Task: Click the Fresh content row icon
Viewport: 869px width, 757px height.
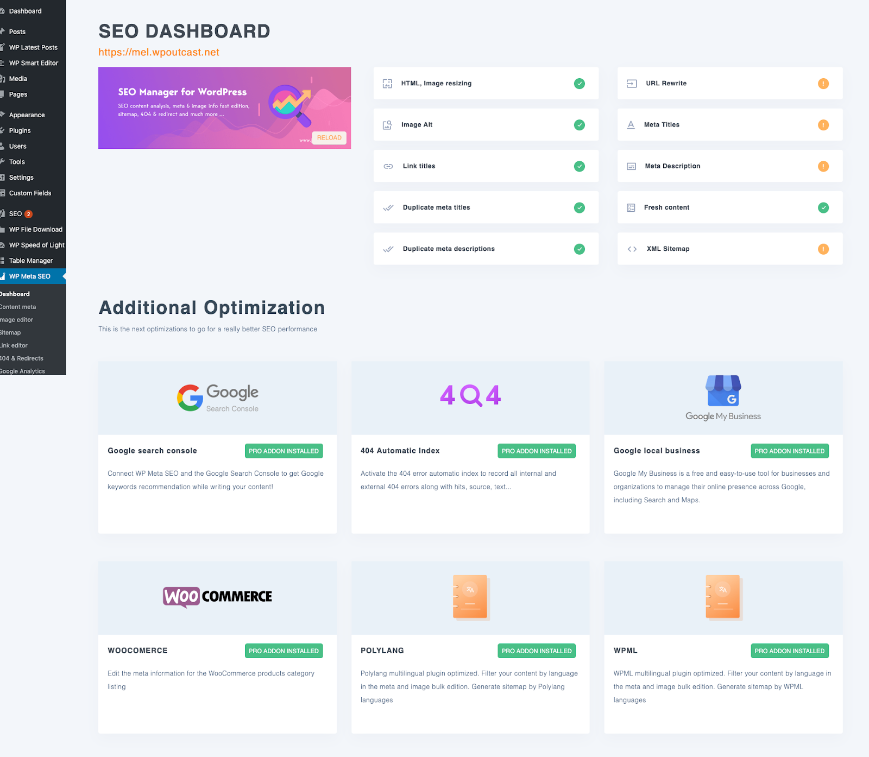Action: click(x=631, y=207)
